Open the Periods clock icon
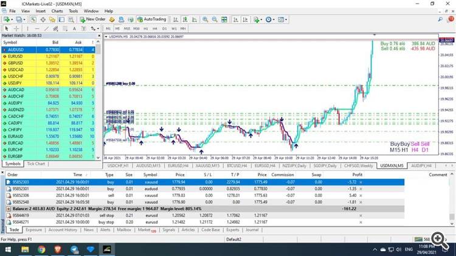 coord(268,19)
